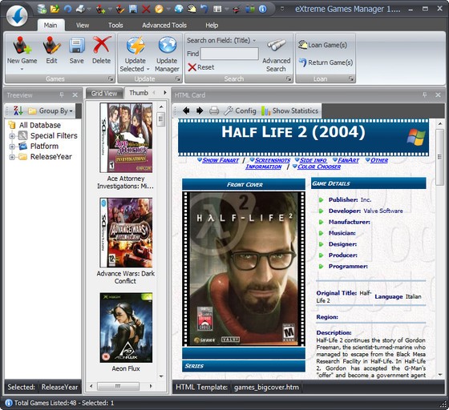
Task: Select All Database in the tree
Action: click(40, 125)
